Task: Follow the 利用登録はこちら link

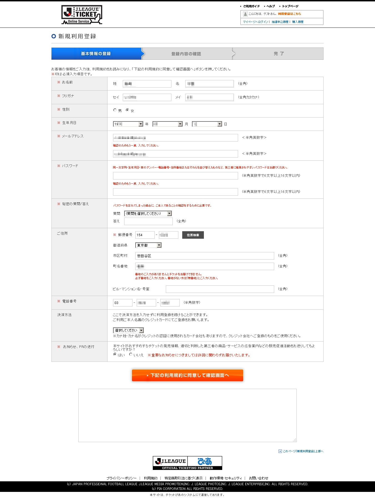Action: 289,14
